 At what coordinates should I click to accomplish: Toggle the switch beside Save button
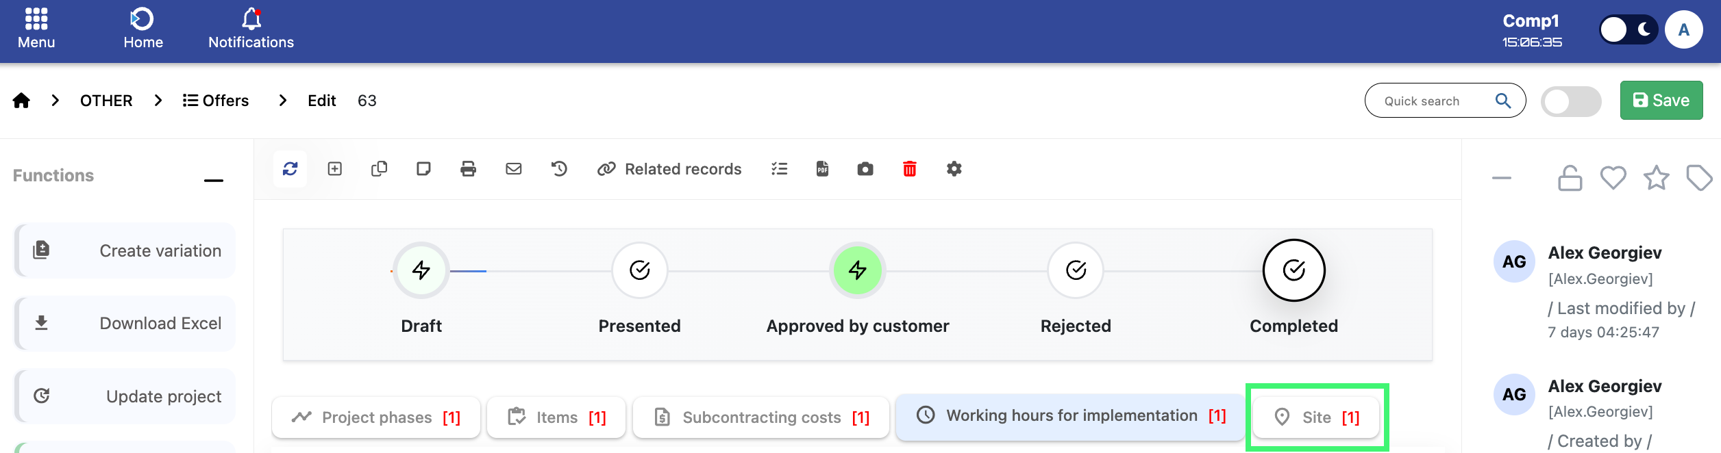(1570, 101)
